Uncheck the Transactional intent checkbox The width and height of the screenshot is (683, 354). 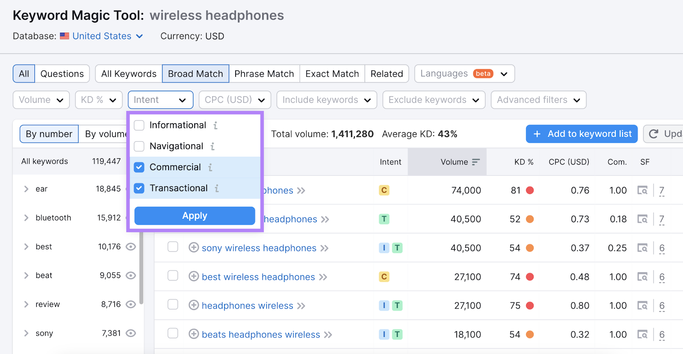click(x=139, y=188)
